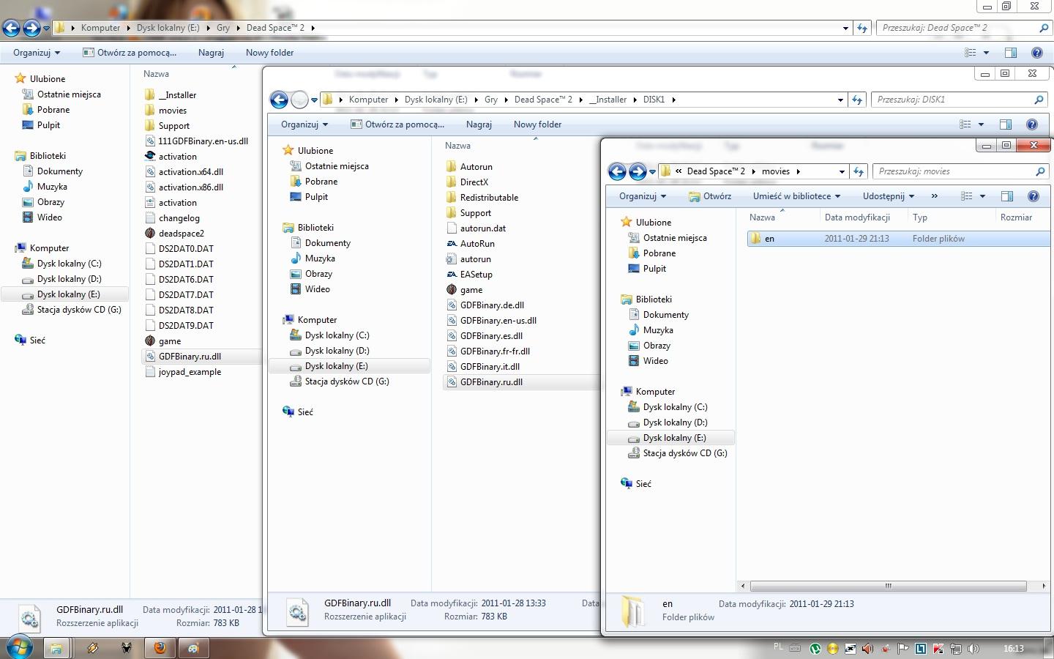Toggle the preview pane in the DISK1 window
The height and width of the screenshot is (659, 1054).
pos(1006,124)
